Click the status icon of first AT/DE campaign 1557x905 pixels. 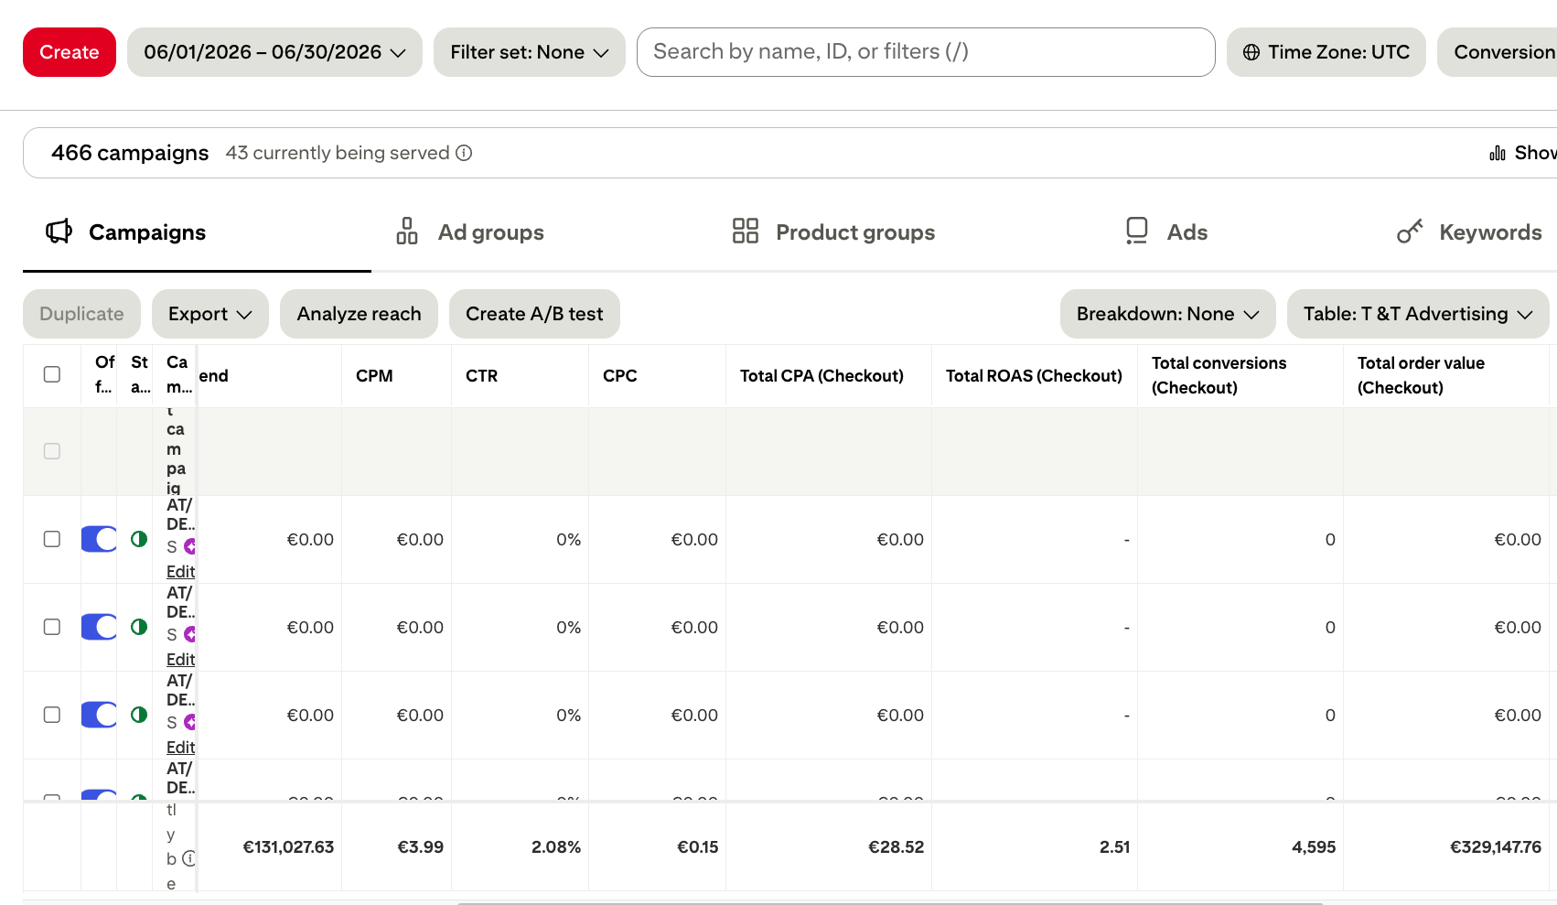point(139,539)
